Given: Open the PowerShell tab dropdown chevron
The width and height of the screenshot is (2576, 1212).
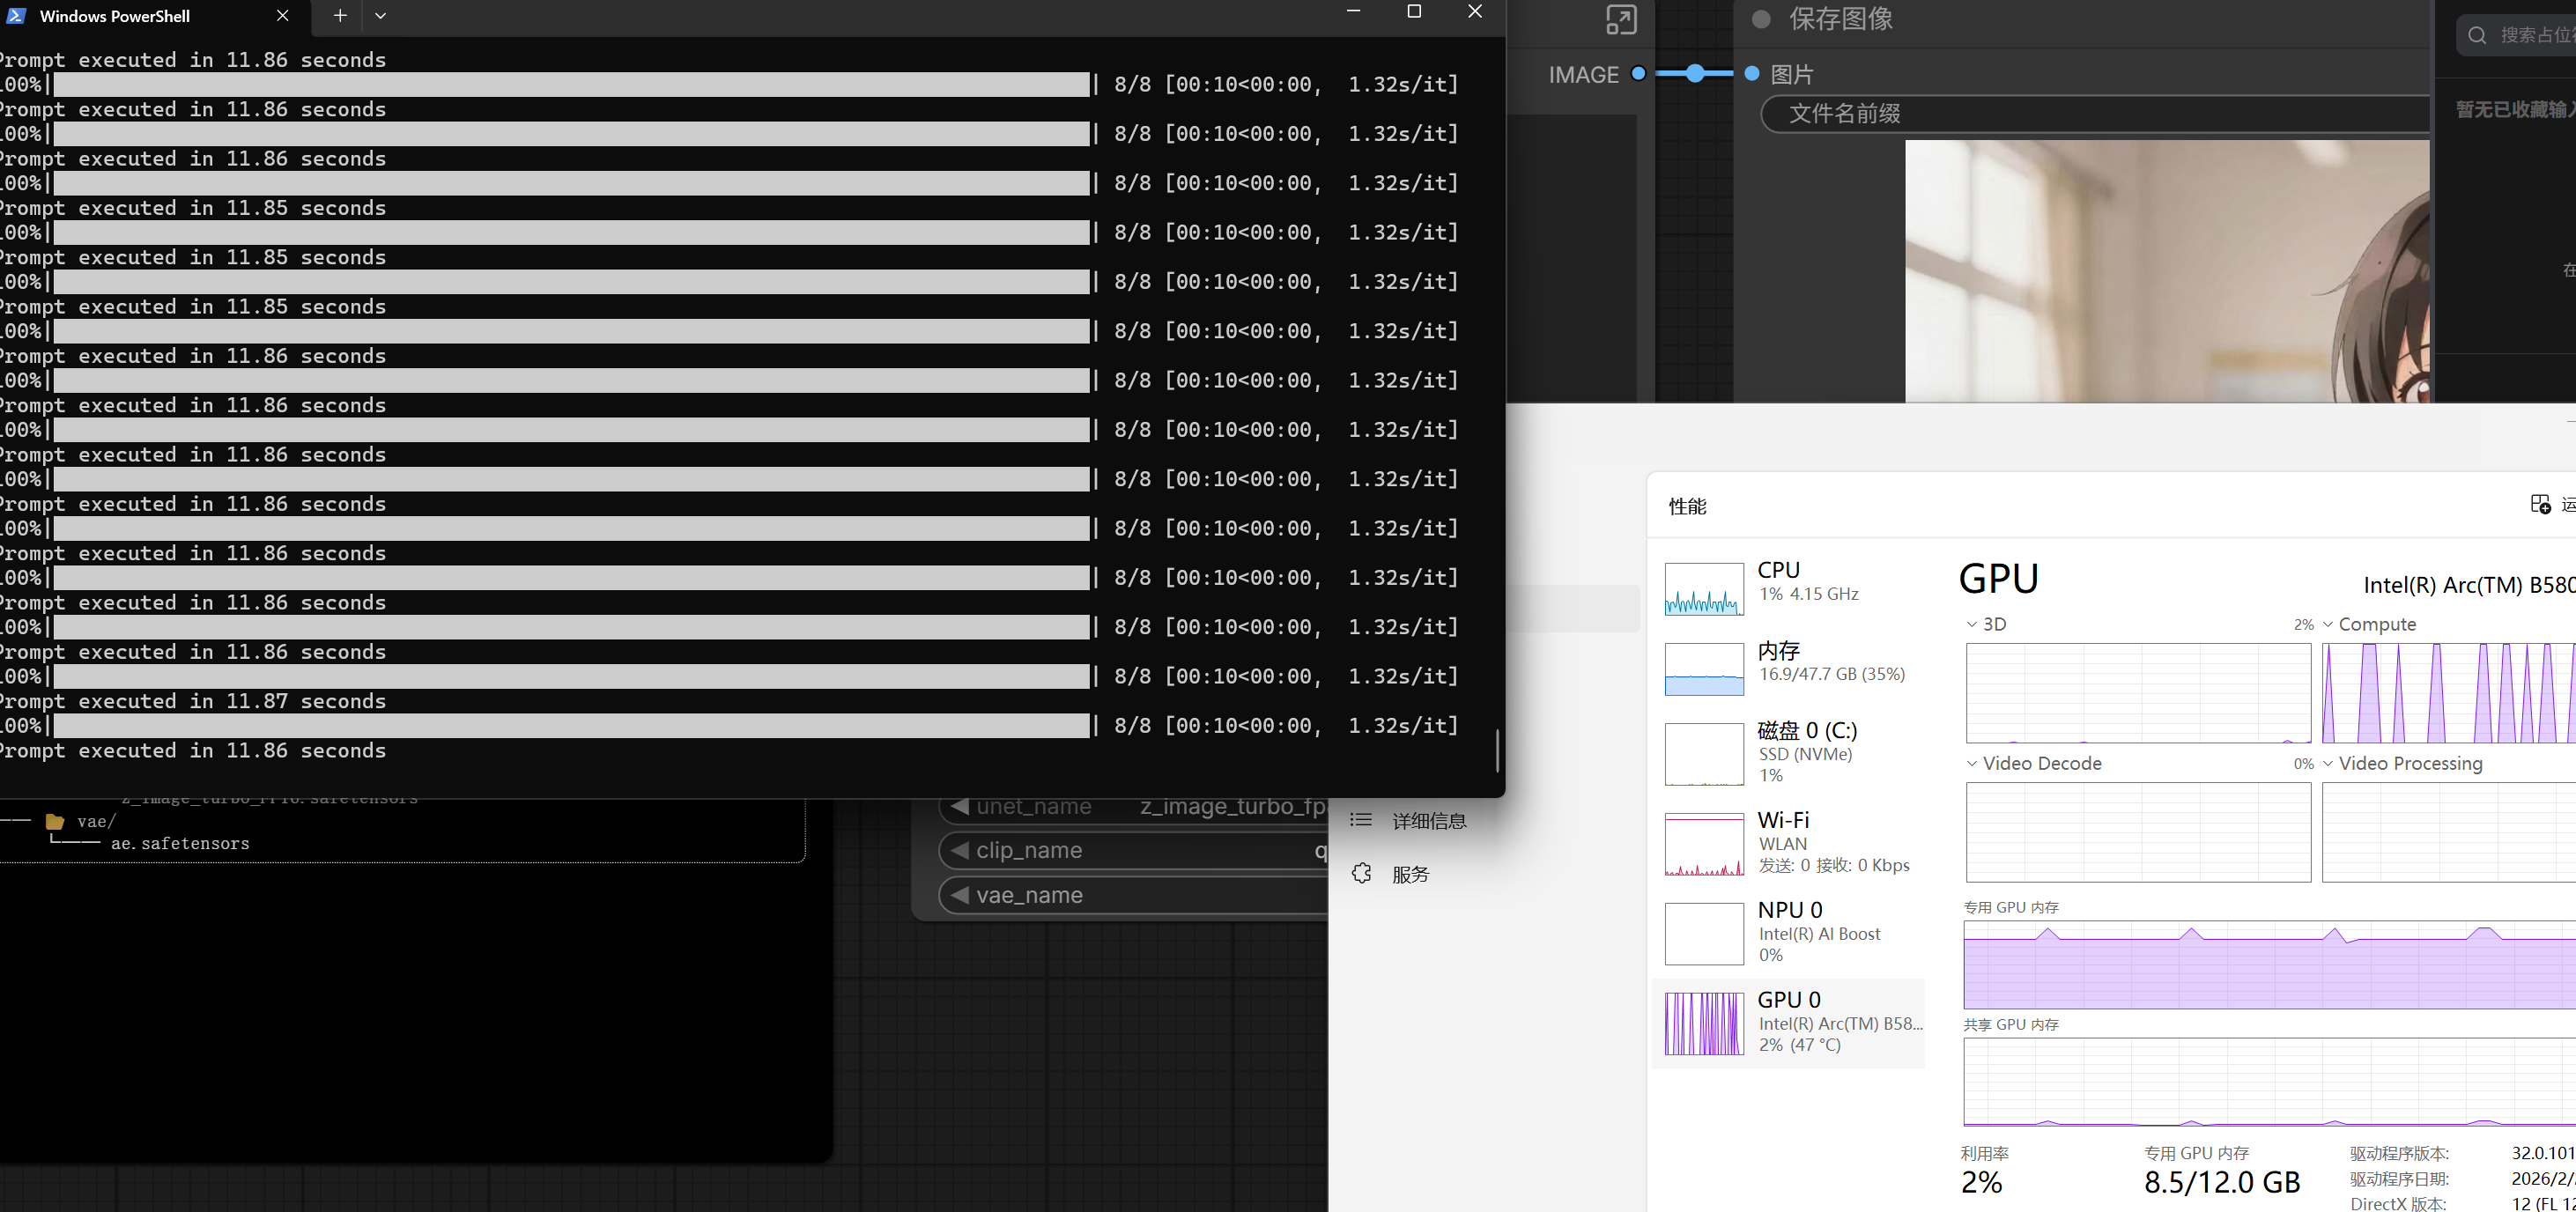Looking at the screenshot, I should (x=380, y=15).
